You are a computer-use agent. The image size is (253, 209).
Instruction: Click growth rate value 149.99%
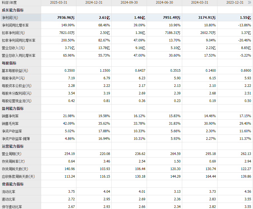(x=68, y=25)
